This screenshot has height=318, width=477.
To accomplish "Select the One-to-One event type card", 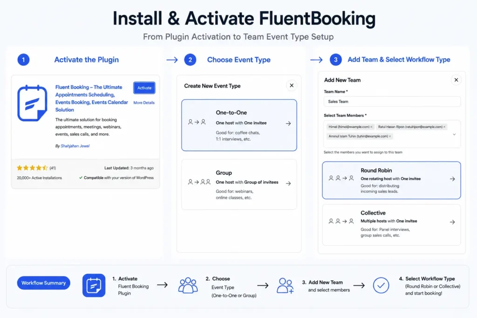I will click(239, 125).
